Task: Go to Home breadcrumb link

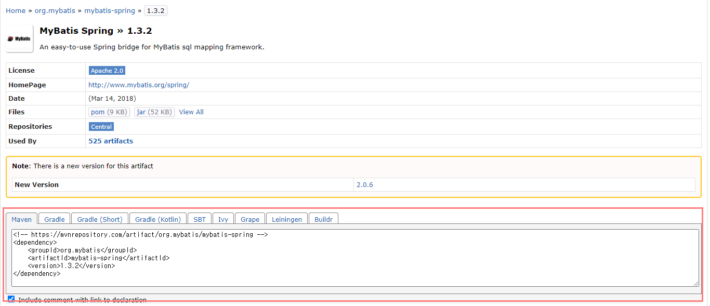Action: pyautogui.click(x=16, y=10)
